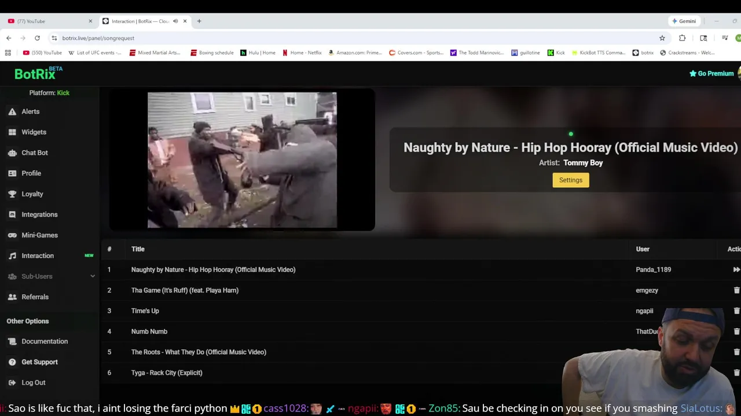Open the guillotine bookmark

pos(526,53)
